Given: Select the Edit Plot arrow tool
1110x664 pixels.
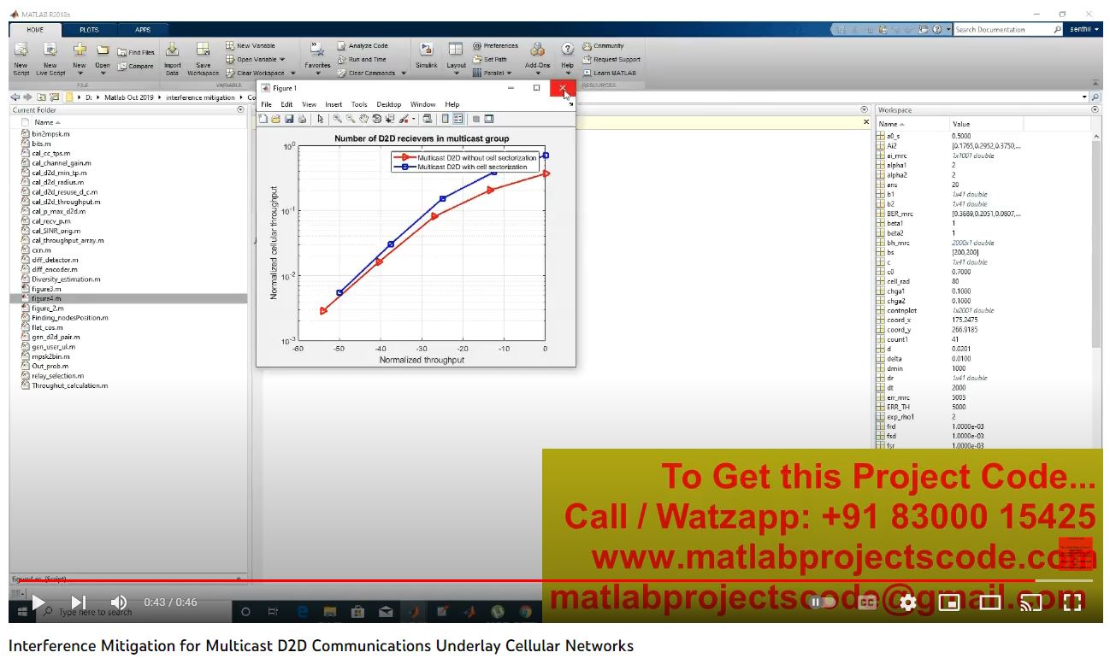Looking at the screenshot, I should click(320, 119).
